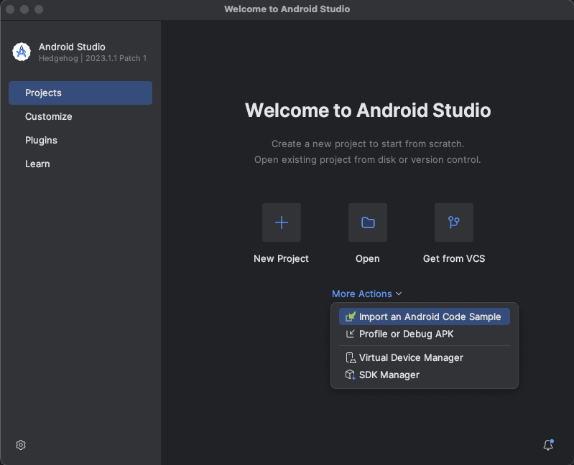
Task: Click the Android Studio logo icon
Action: coord(22,52)
